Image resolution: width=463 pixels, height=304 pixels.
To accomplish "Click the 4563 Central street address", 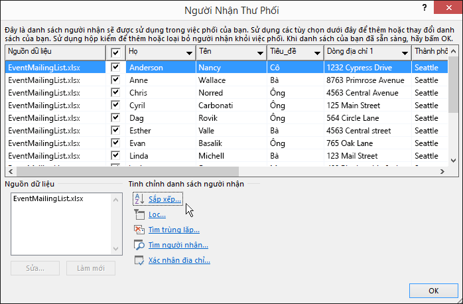I will pyautogui.click(x=367, y=131).
